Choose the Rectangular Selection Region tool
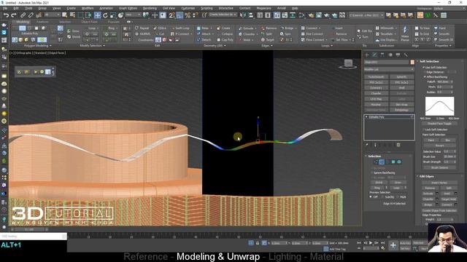 tap(81, 15)
